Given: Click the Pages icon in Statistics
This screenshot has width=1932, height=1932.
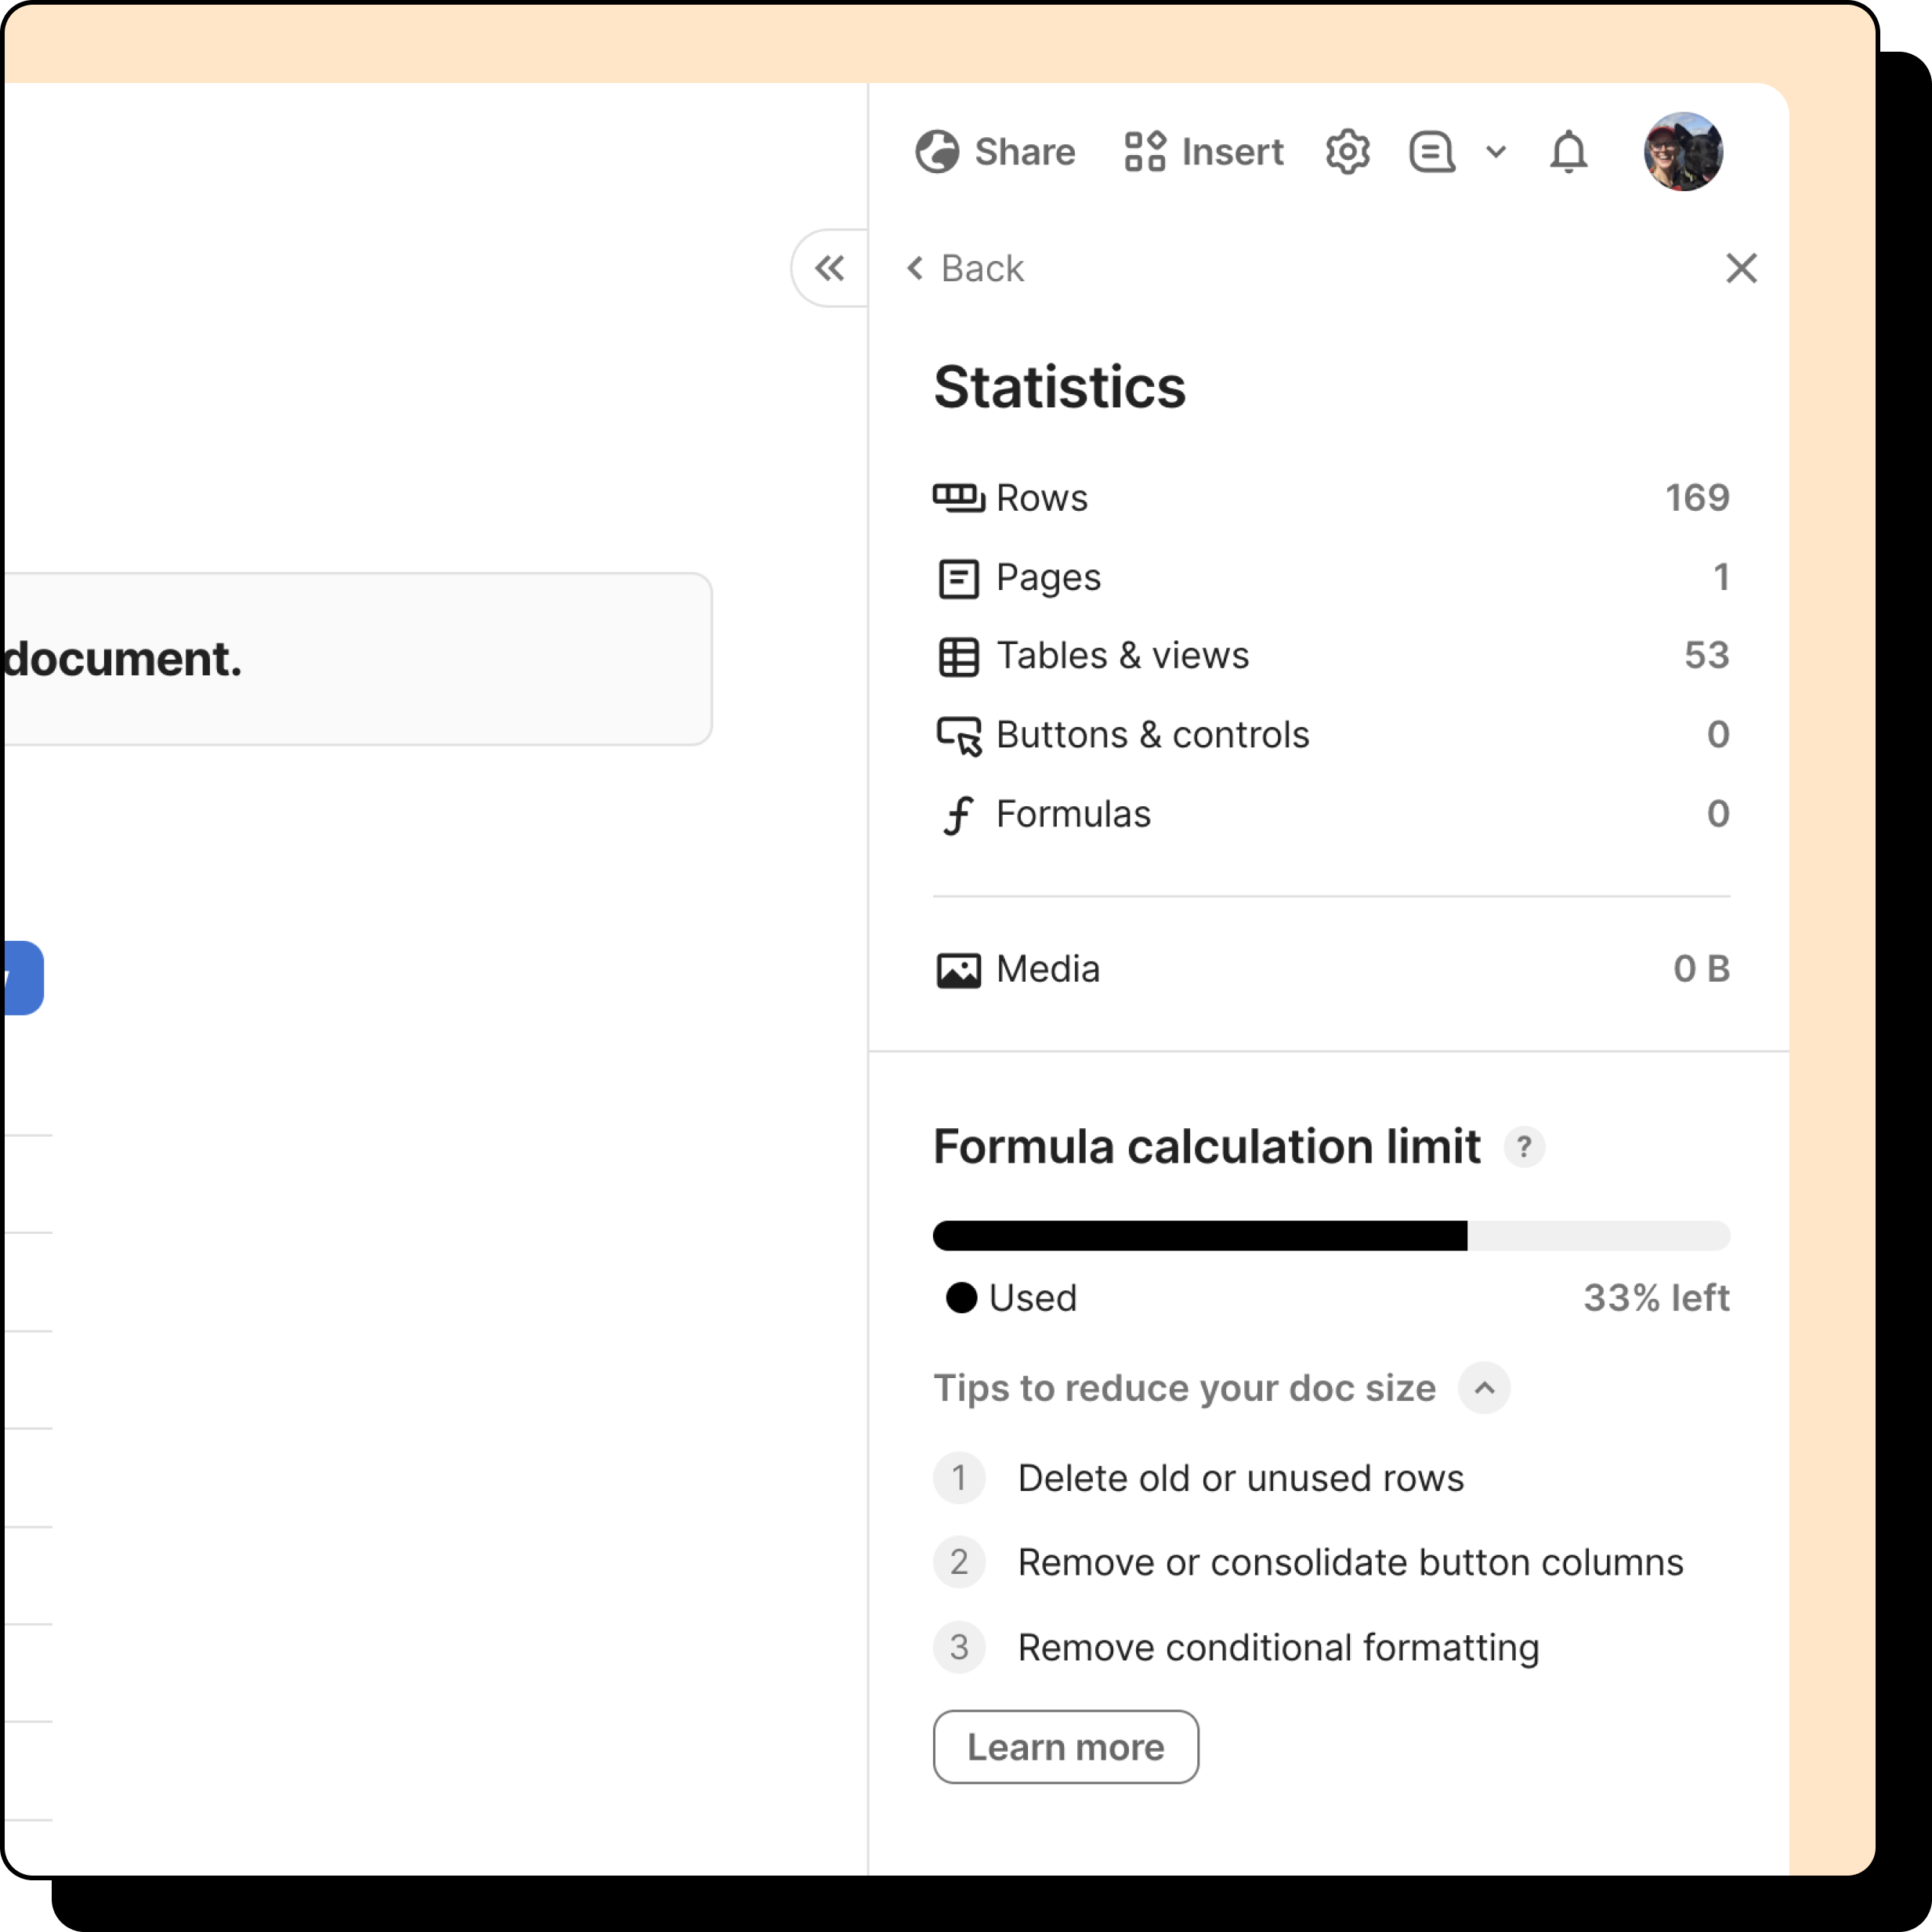Looking at the screenshot, I should (x=958, y=577).
